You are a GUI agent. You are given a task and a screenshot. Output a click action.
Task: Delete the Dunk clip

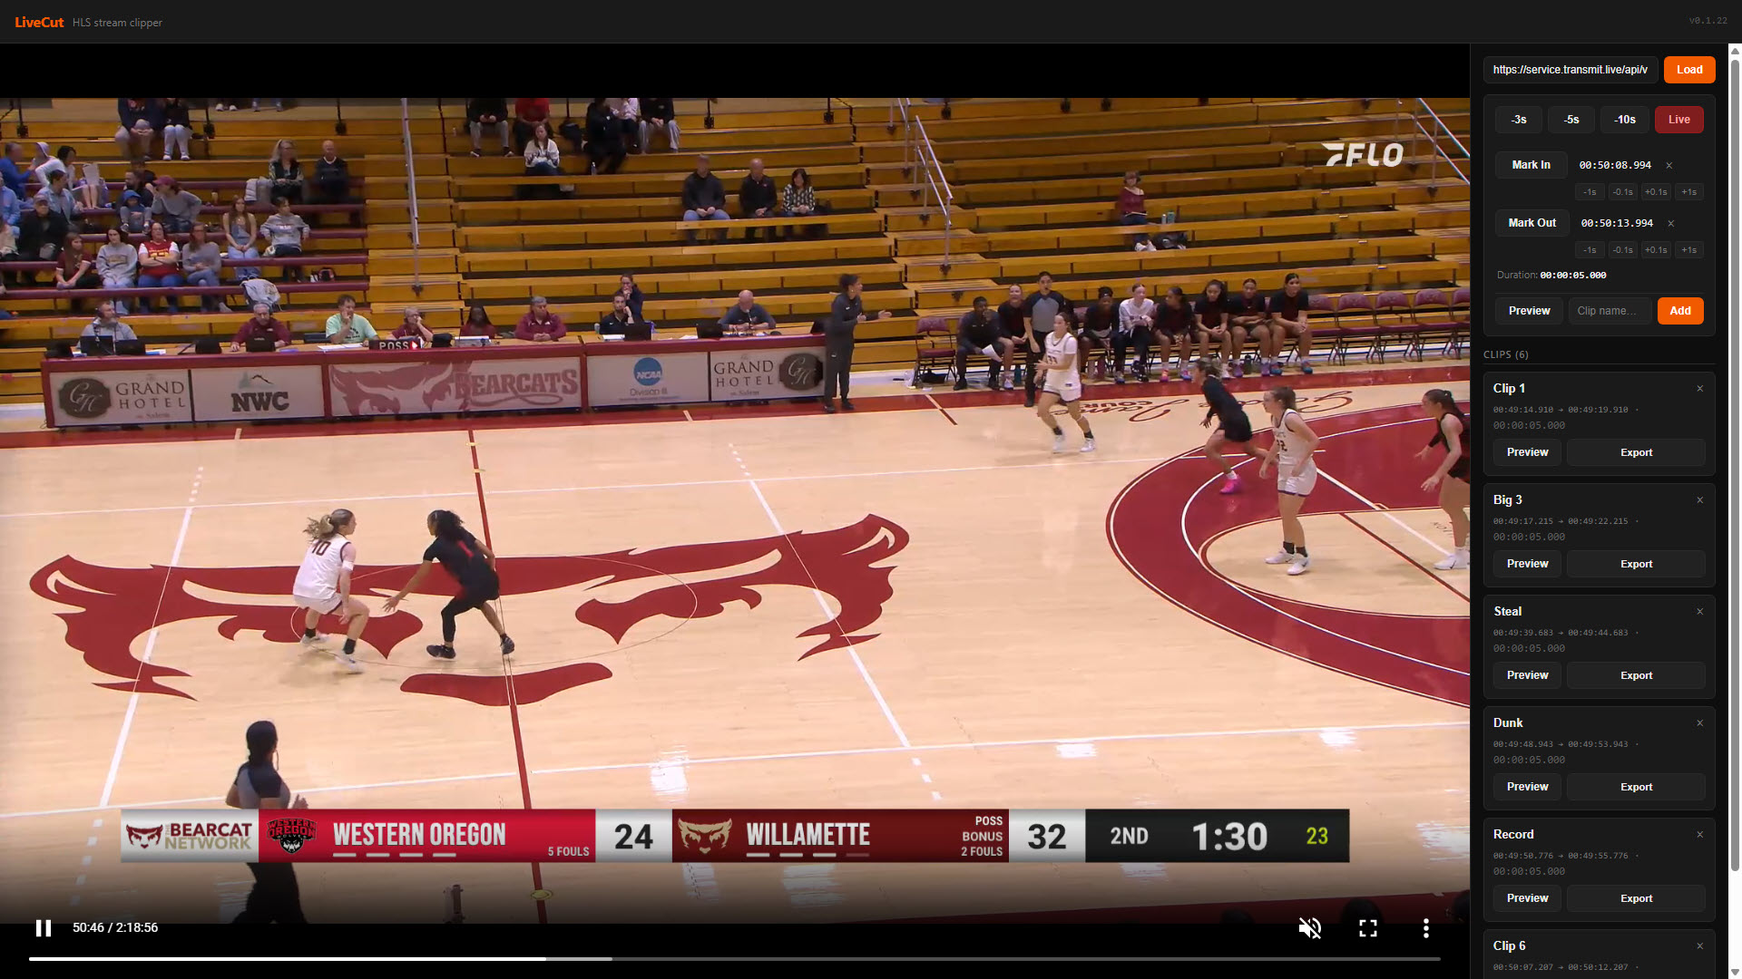(x=1699, y=723)
